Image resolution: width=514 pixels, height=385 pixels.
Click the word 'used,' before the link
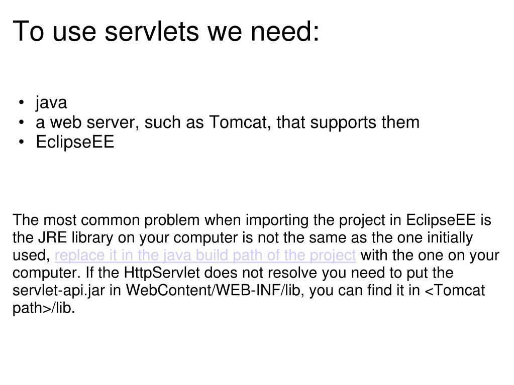point(31,255)
